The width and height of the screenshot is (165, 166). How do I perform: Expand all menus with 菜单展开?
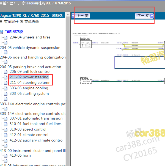coord(11,22)
